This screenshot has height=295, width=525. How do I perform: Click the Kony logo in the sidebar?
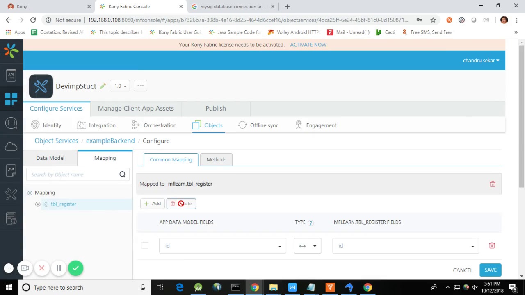point(11,51)
